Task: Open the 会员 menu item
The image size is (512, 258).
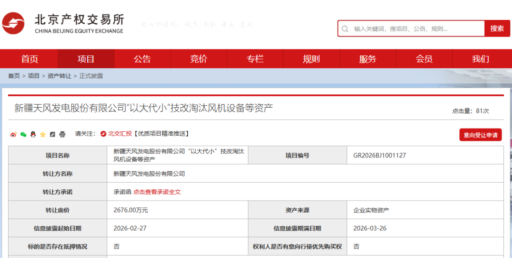Action: [x=424, y=59]
